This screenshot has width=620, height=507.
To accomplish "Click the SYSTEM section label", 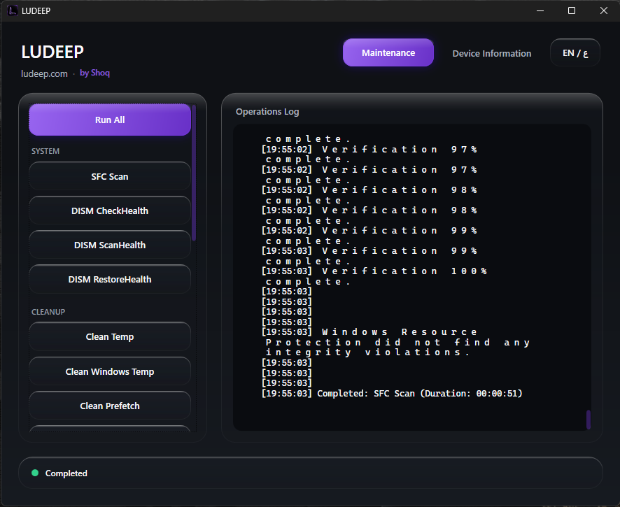I will click(45, 151).
